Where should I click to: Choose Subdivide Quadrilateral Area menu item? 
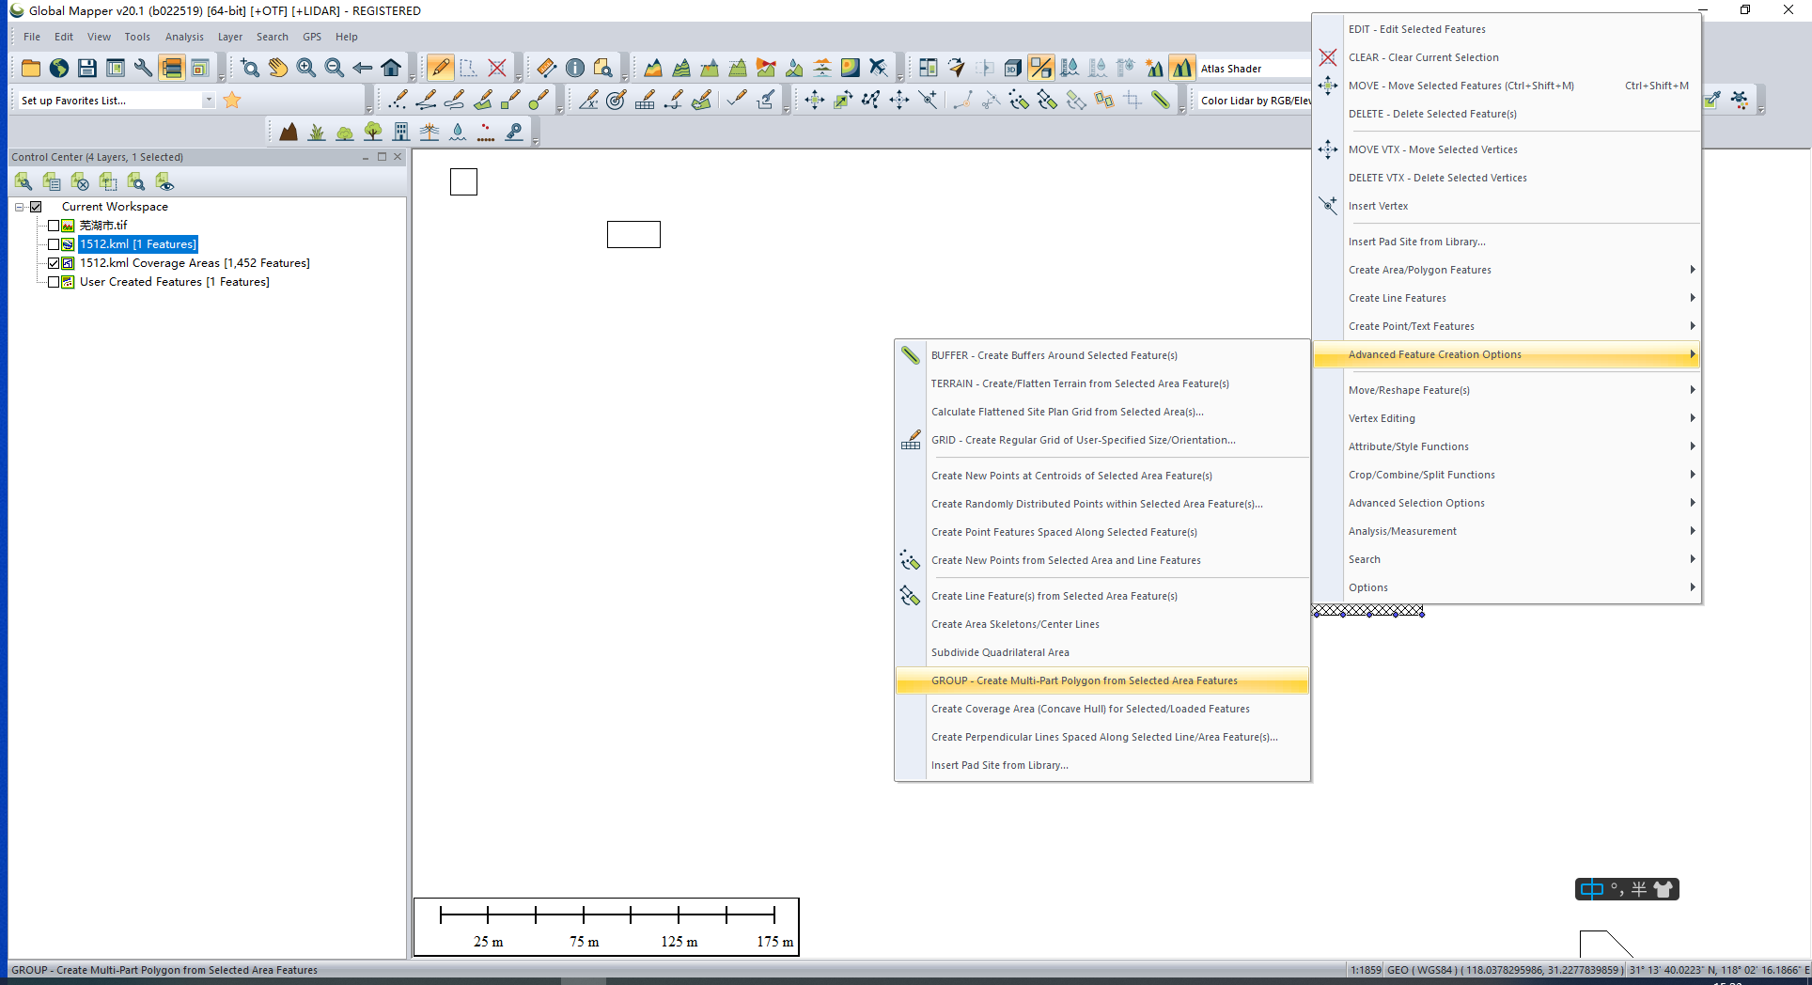[x=1102, y=652]
